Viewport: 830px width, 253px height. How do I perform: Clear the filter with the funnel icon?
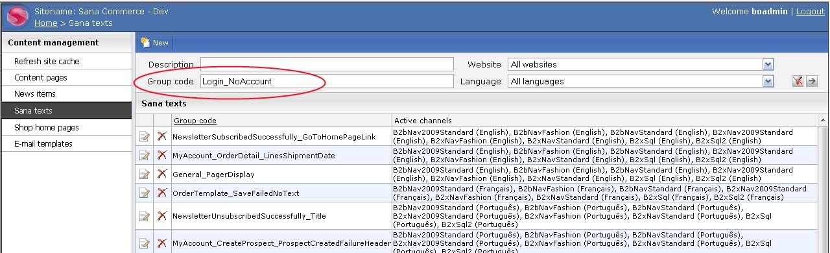798,81
